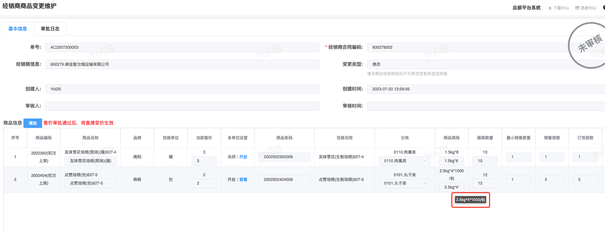Click the product barcode field 2002002404006
This screenshot has height=232, width=605.
284,180
